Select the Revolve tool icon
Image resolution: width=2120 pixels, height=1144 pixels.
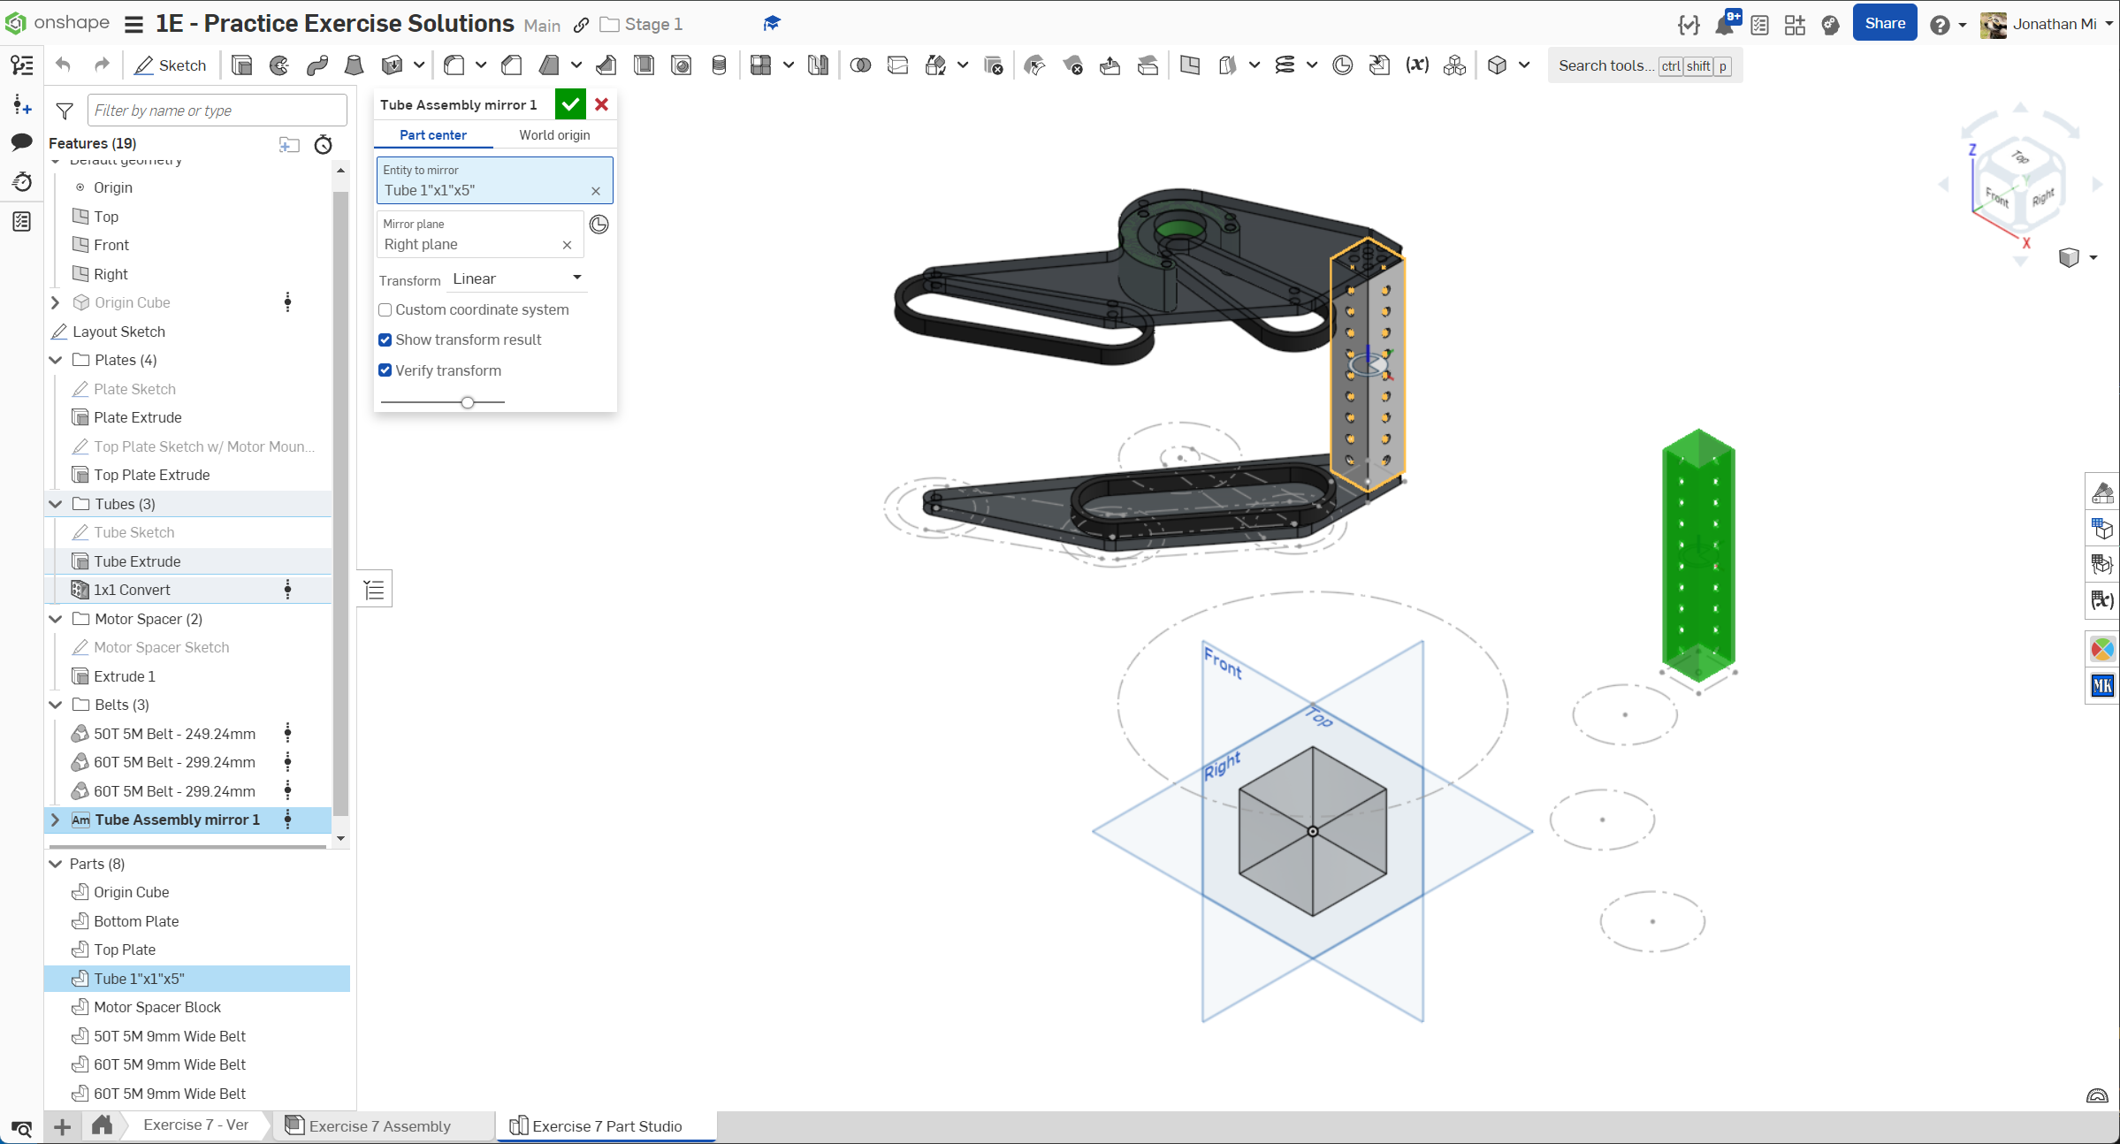pos(279,65)
